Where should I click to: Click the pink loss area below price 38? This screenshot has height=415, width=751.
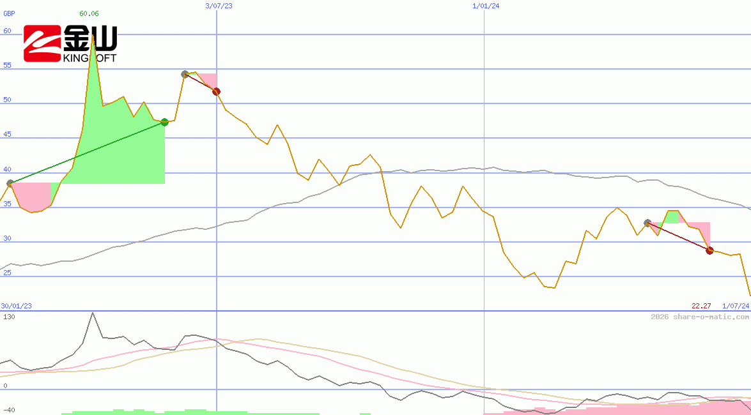click(x=32, y=195)
